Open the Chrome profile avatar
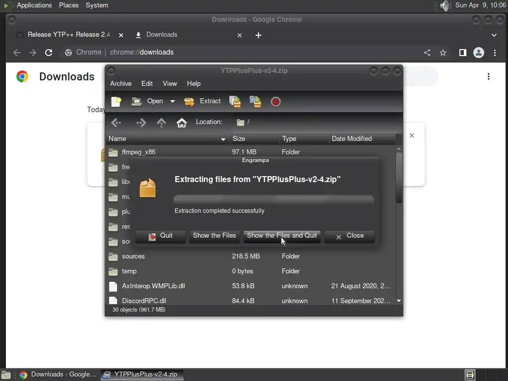 (x=479, y=53)
